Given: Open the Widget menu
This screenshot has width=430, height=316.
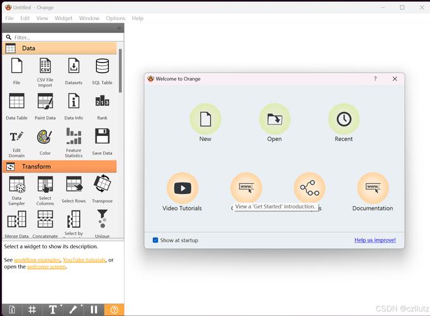Looking at the screenshot, I should click(x=63, y=18).
